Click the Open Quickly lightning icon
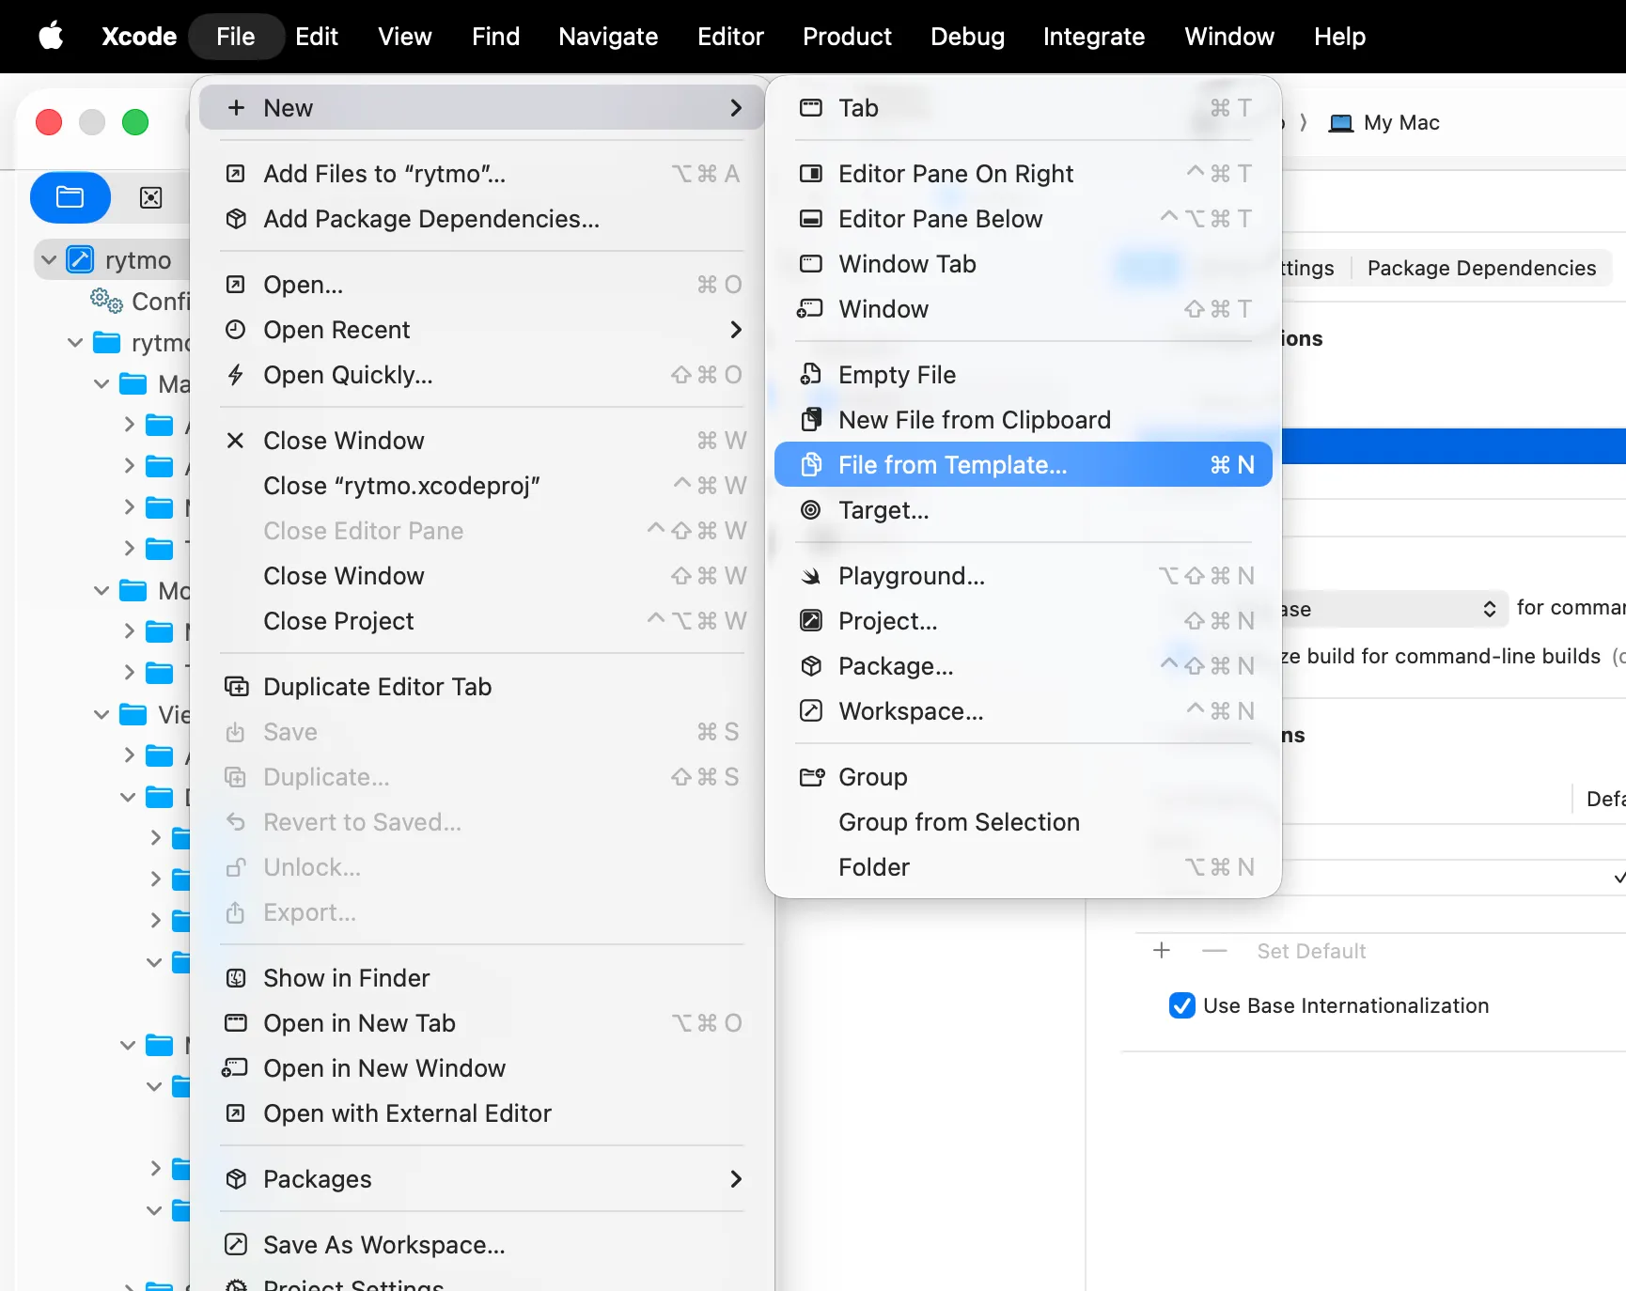The height and width of the screenshot is (1291, 1626). coord(236,375)
